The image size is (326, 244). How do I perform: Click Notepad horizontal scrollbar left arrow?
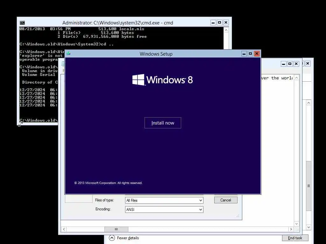64,229
